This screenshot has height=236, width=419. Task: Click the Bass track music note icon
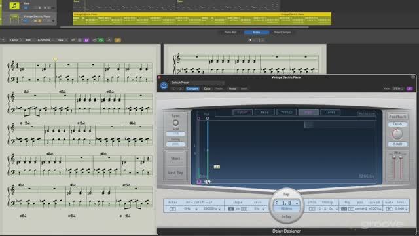click(x=14, y=6)
